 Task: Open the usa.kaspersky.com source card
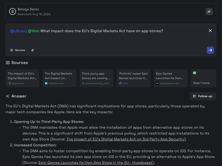(x=97, y=78)
